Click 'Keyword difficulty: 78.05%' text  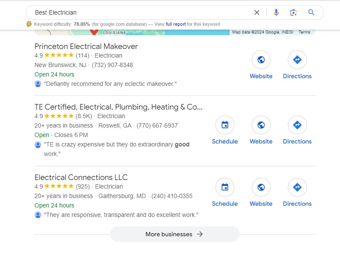pos(62,24)
